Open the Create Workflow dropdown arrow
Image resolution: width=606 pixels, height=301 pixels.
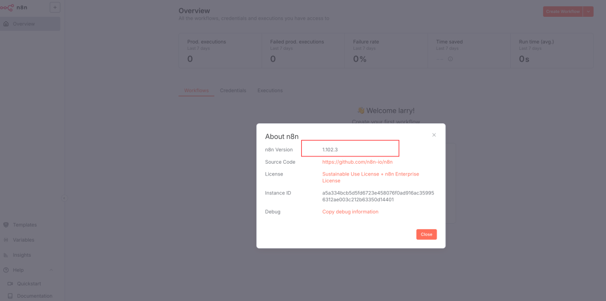pos(588,11)
